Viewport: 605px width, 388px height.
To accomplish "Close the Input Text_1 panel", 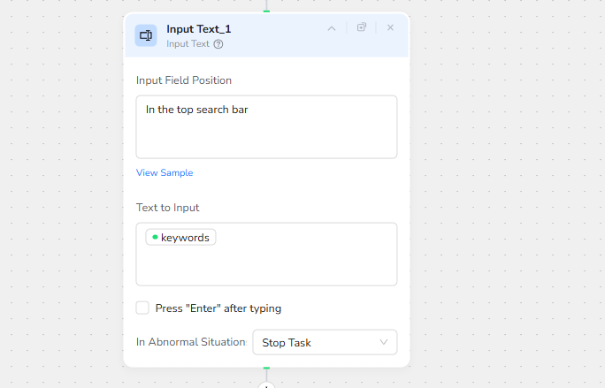I will tap(390, 27).
